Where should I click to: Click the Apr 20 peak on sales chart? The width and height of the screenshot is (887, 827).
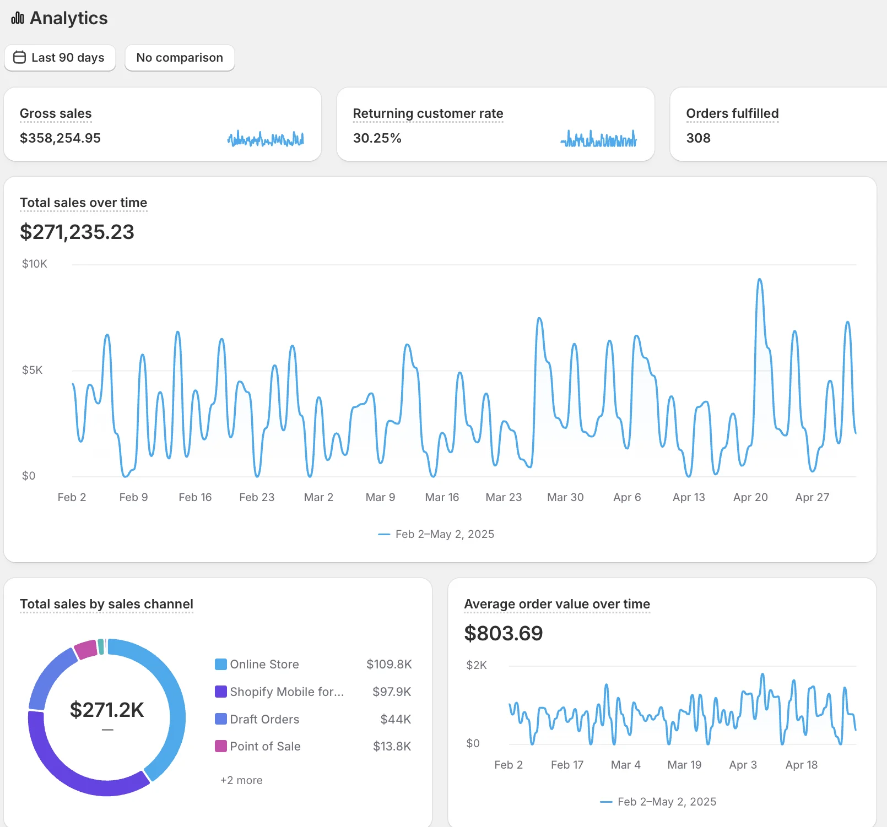[760, 280]
